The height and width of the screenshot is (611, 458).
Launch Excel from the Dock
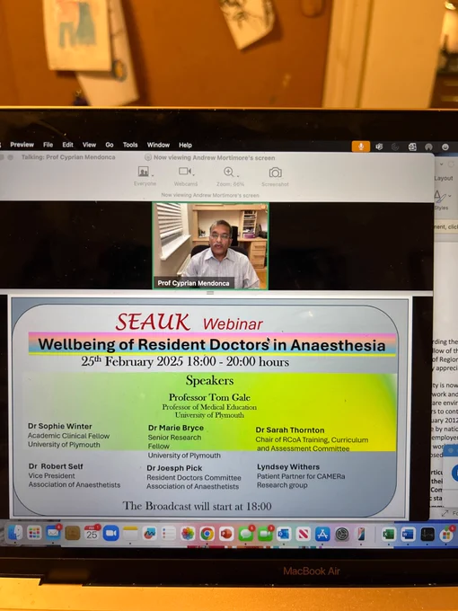[389, 535]
